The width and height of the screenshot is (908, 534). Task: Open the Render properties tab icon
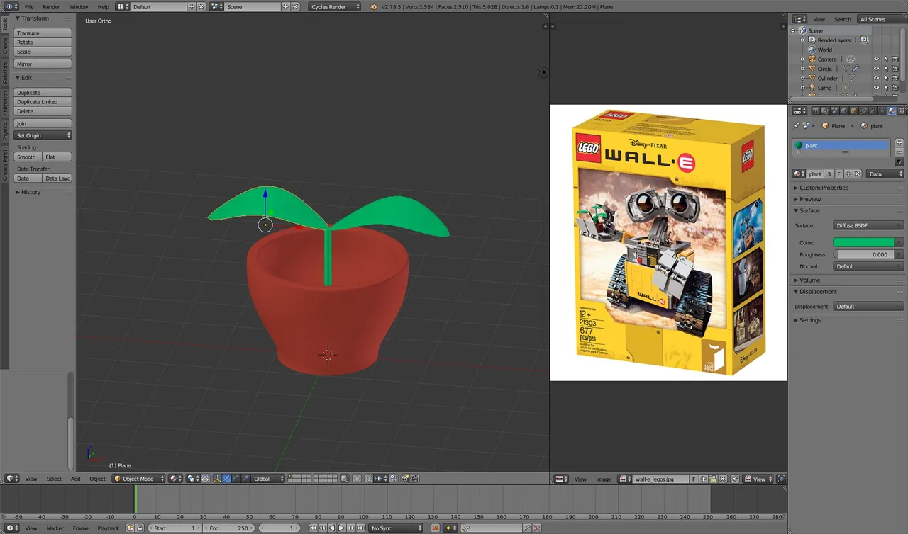point(816,110)
